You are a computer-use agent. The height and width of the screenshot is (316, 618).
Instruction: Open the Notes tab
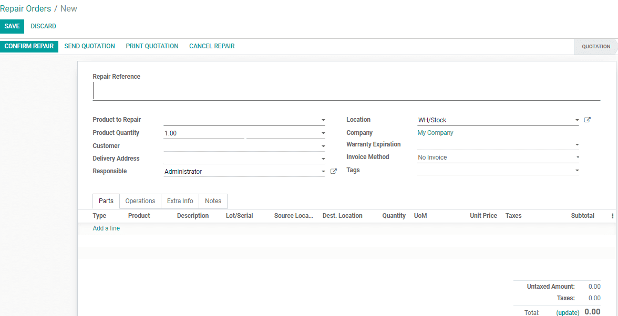(213, 201)
